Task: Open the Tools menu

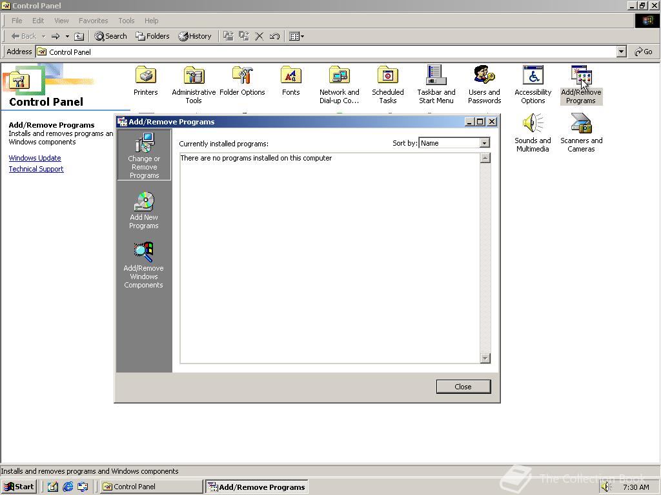Action: tap(126, 21)
